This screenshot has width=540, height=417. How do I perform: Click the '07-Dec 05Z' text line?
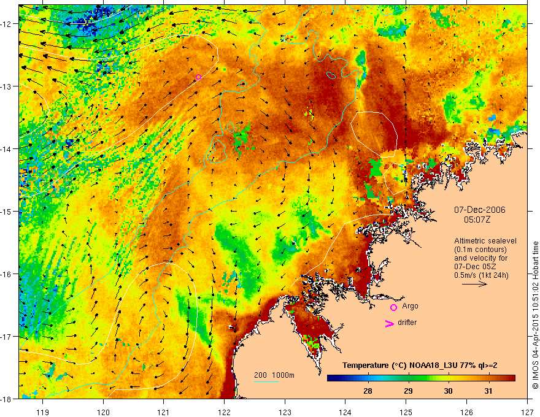coord(476,267)
